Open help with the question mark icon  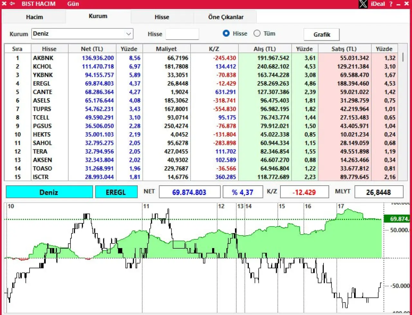pos(391,4)
